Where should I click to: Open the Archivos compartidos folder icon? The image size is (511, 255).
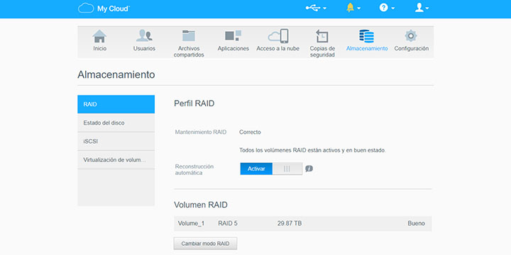189,36
